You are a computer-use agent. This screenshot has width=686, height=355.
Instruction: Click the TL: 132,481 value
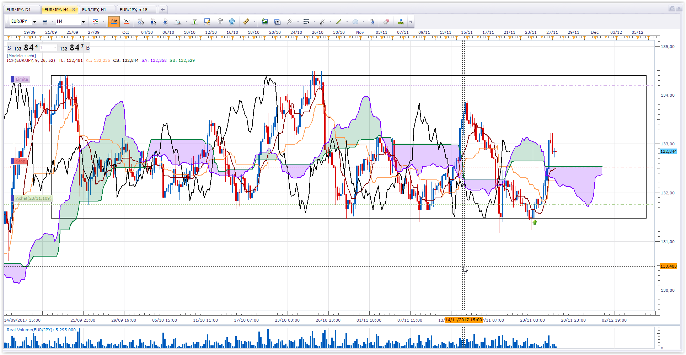tap(70, 60)
